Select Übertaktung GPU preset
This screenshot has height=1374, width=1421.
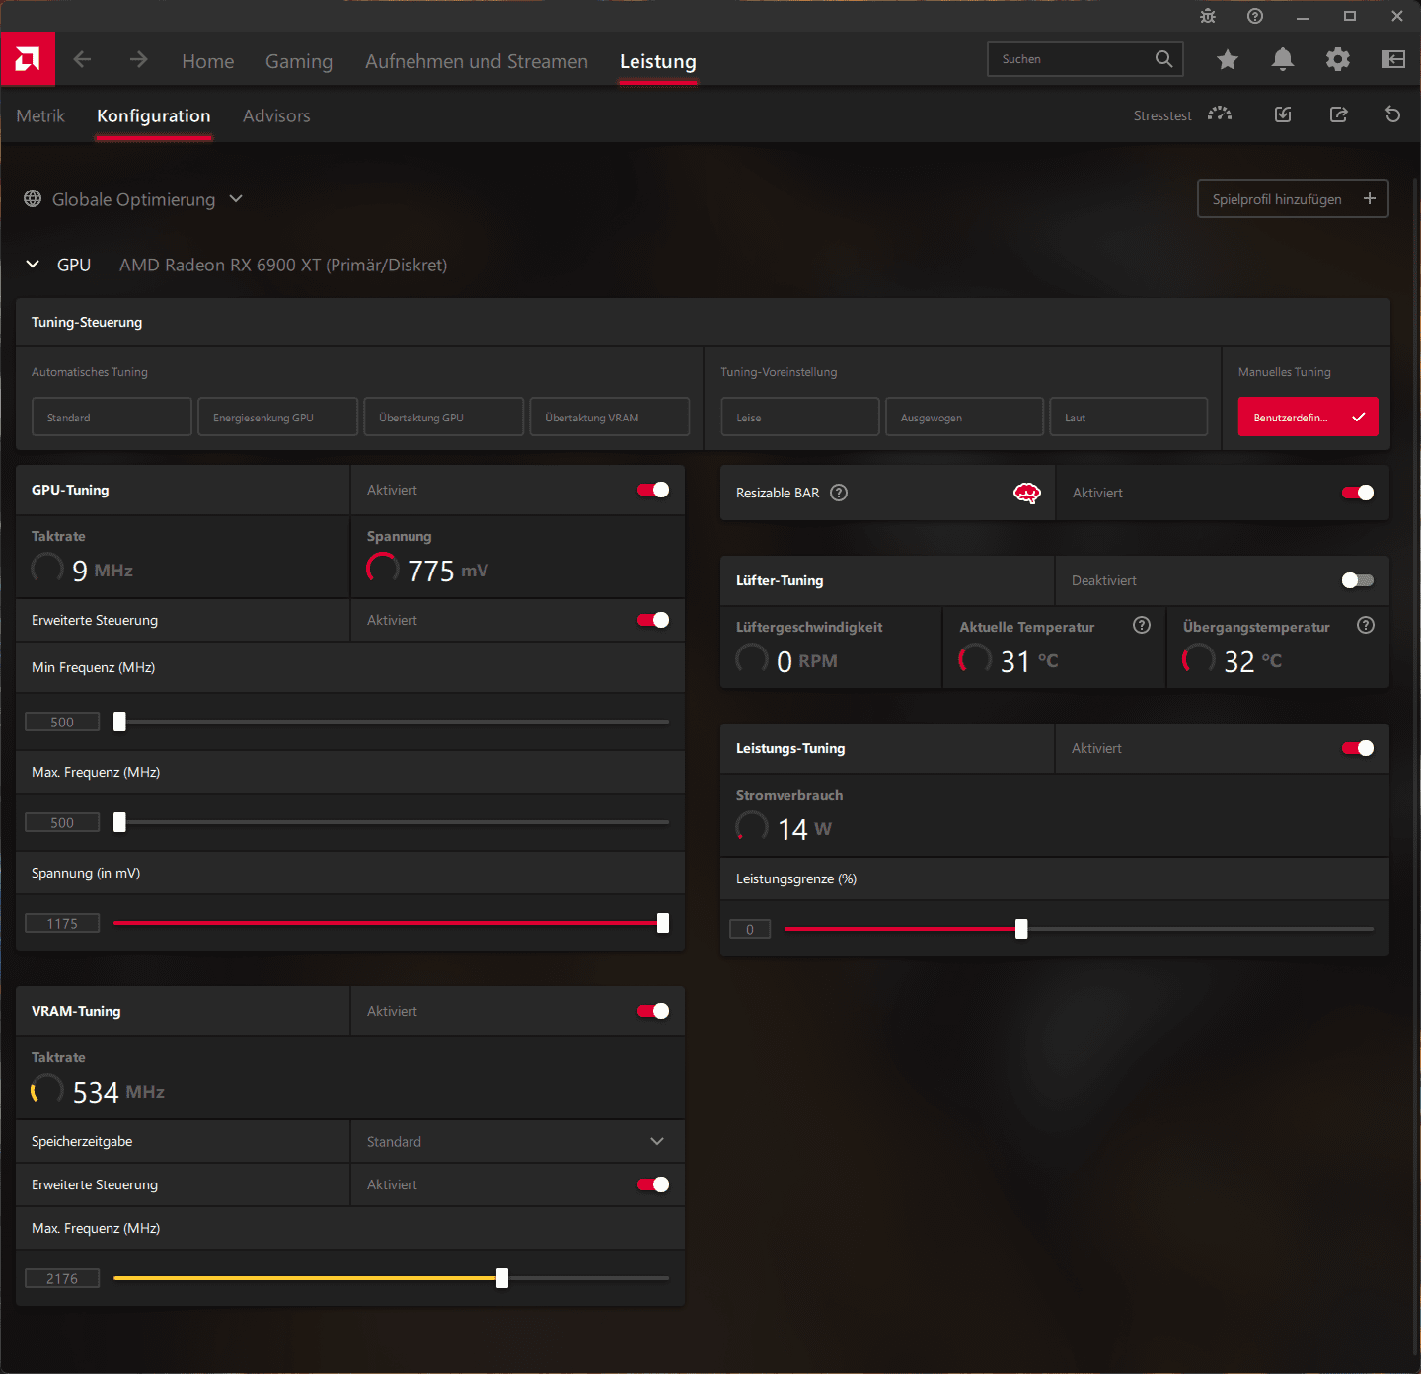pos(443,417)
